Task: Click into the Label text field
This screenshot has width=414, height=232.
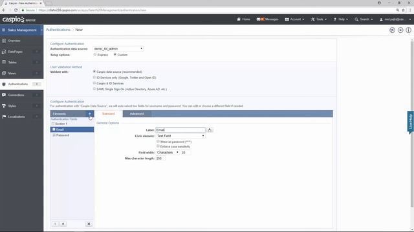Action: (180, 130)
